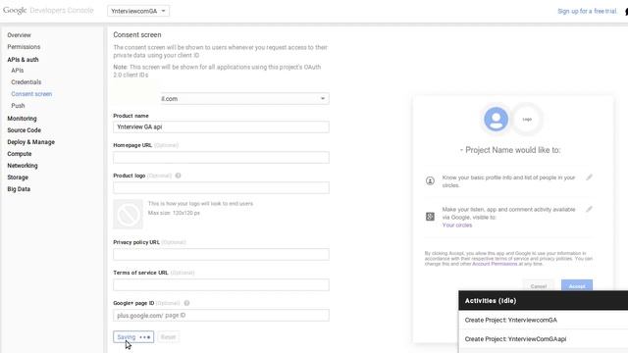Expand the Deploy & Manage section
The height and width of the screenshot is (353, 628).
click(30, 142)
